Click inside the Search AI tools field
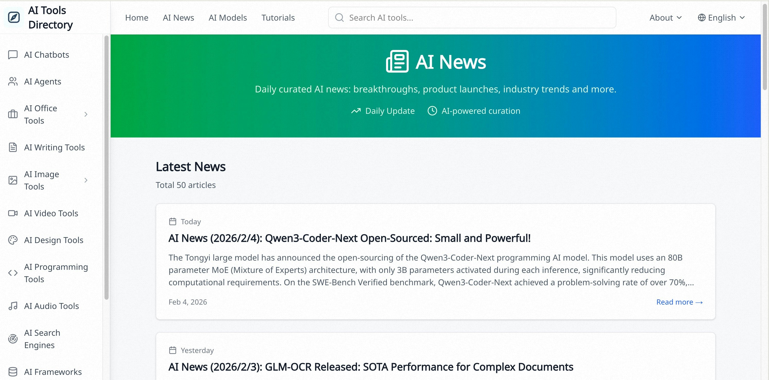 448,17
